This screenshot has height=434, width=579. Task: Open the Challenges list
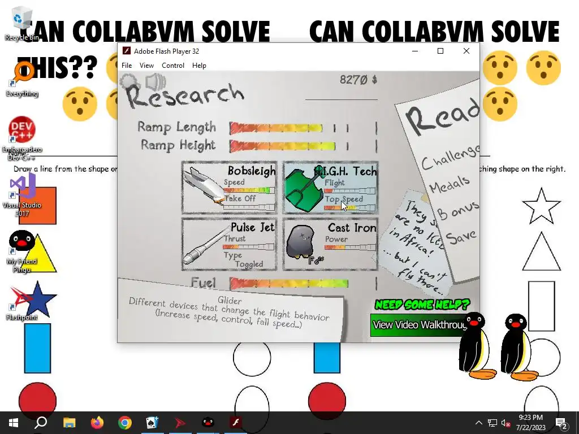click(451, 158)
